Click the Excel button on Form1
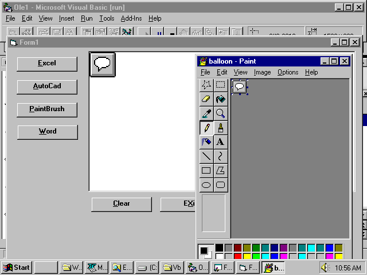The image size is (367, 275). point(47,64)
